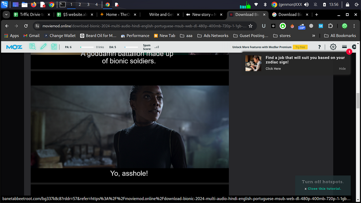
Task: Open MozBar settings gear
Action: click(x=333, y=47)
